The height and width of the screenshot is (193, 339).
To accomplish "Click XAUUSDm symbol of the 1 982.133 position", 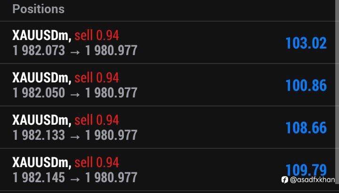I will [41, 120].
